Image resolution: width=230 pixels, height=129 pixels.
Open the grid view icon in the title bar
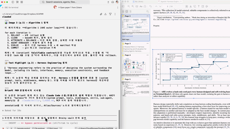[x=22, y=2]
